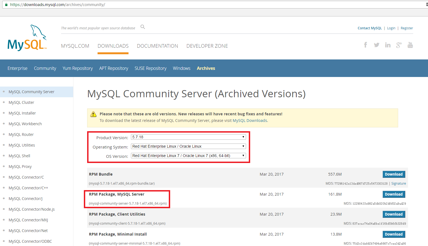
Task: Open the Product Version dropdown
Action: click(x=189, y=137)
